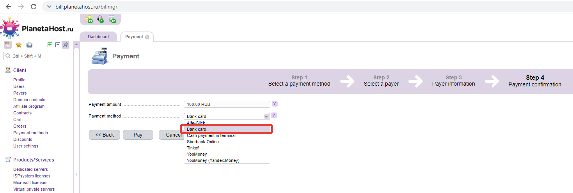This screenshot has height=193, width=573.
Task: Go to Step 1 payment method link
Action: pyautogui.click(x=299, y=77)
